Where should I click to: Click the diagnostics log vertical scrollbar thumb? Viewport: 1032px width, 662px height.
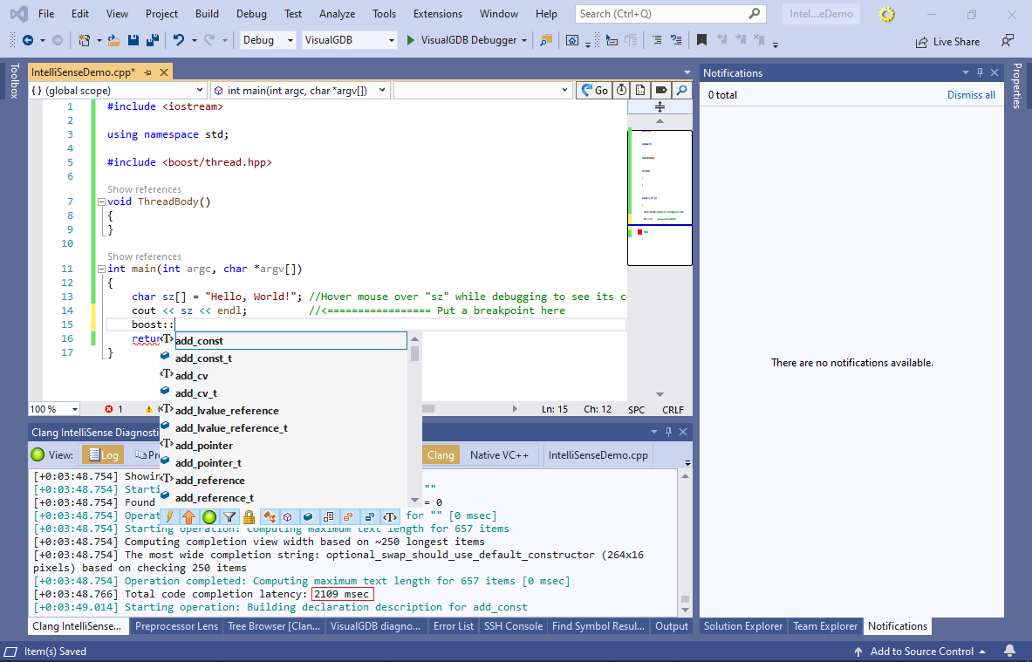coord(685,599)
